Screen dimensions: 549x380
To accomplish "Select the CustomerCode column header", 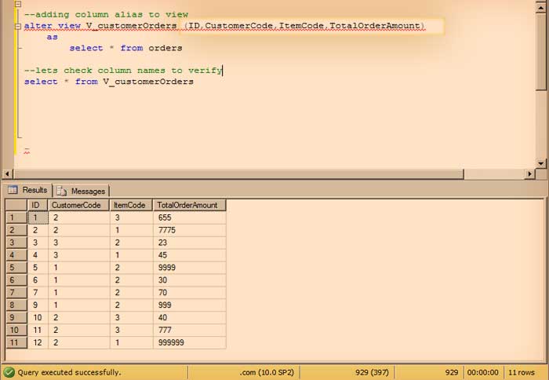I will click(x=78, y=205).
